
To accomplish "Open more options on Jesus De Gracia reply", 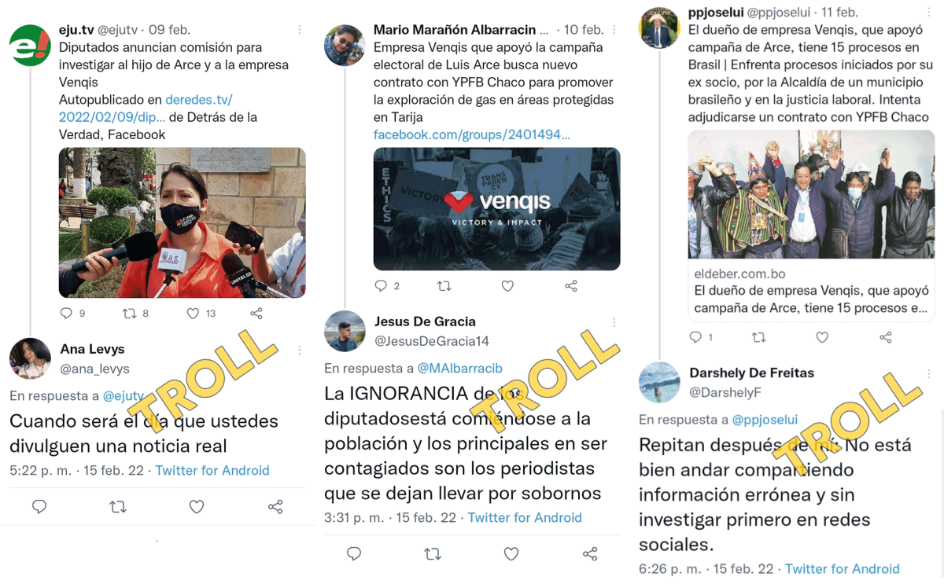I will (x=614, y=322).
